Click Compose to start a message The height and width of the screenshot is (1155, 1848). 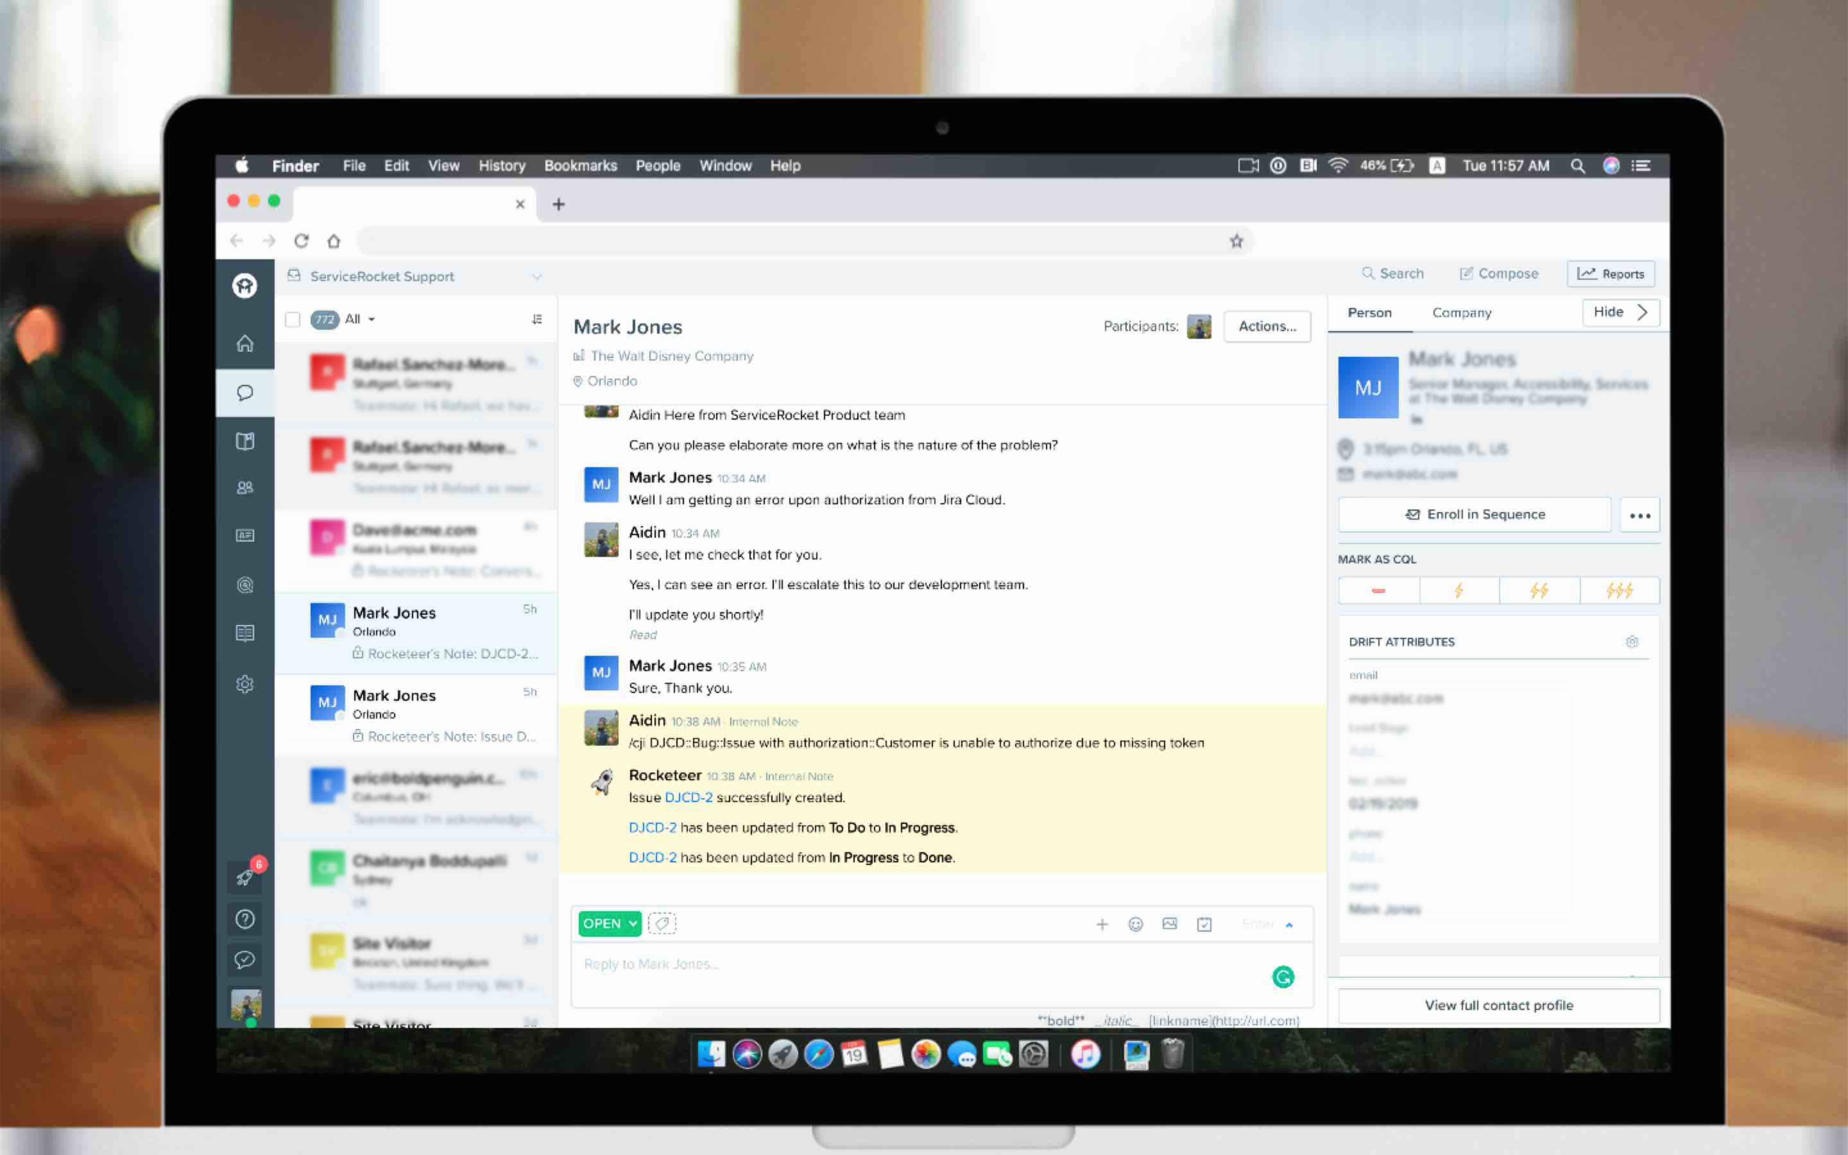[x=1498, y=273]
